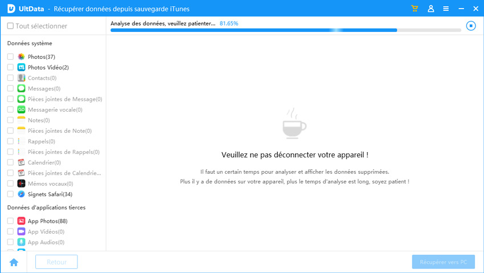Select the Signets Safari(34) label
484x273 pixels.
50,194
